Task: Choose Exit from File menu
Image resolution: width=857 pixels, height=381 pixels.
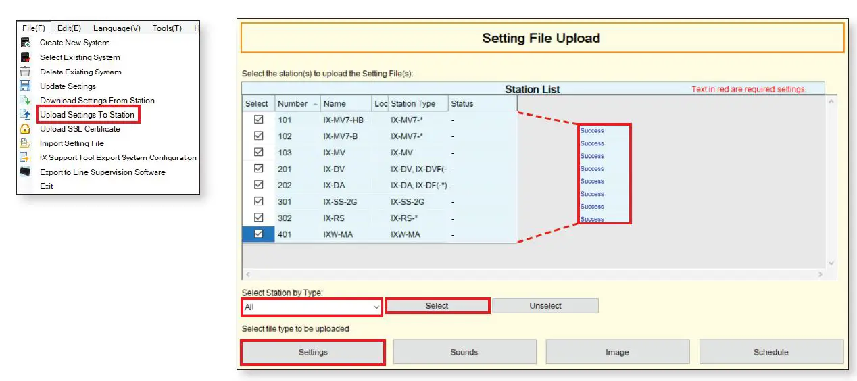Action: (x=46, y=186)
